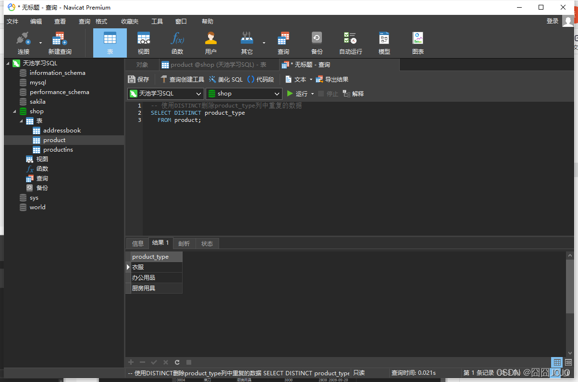Click 导出结果 export results
The height and width of the screenshot is (382, 578).
332,79
